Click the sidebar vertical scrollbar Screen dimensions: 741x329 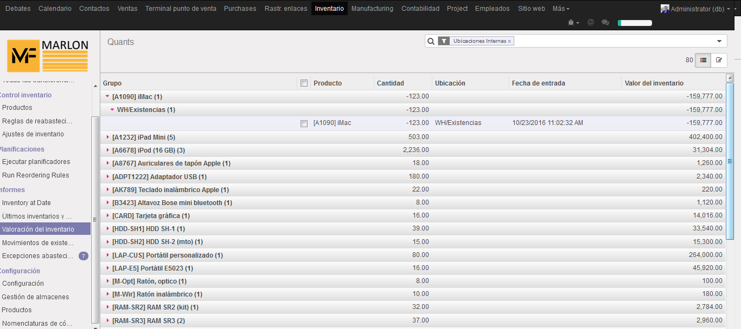click(95, 219)
